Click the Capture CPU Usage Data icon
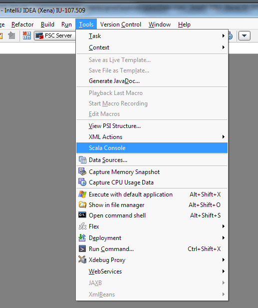This screenshot has width=258, height=308. pyautogui.click(x=82, y=182)
